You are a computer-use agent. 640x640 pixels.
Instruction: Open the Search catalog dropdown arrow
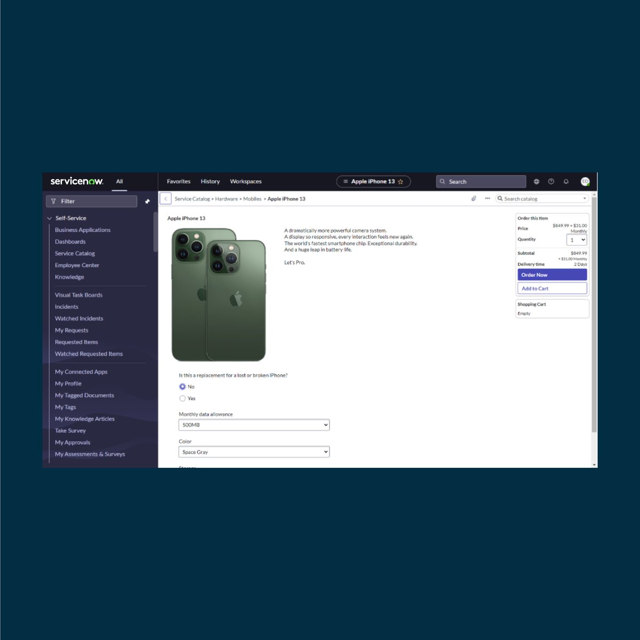585,198
